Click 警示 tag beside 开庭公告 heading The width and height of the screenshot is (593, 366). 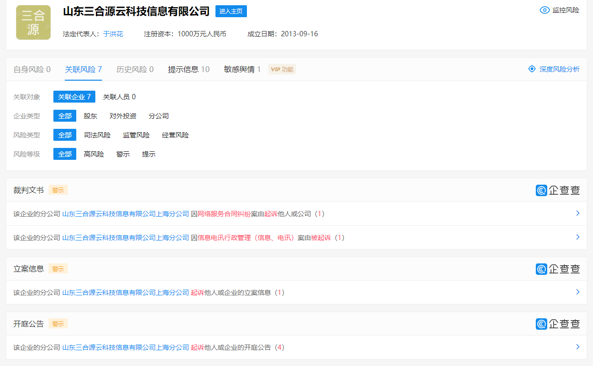pyautogui.click(x=58, y=324)
